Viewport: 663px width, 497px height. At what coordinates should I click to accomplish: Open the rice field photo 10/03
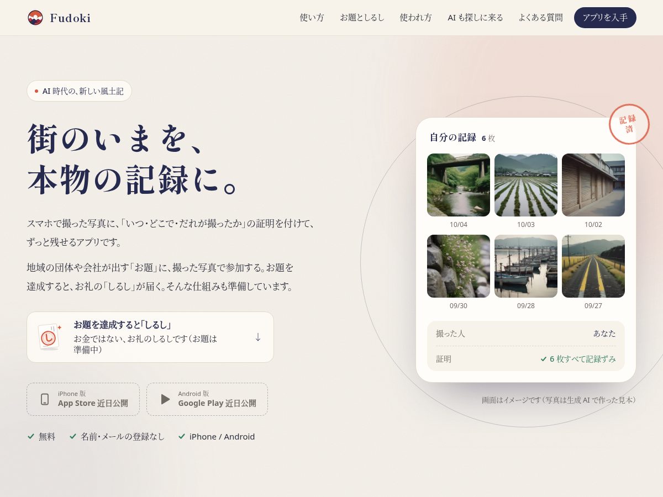[526, 185]
